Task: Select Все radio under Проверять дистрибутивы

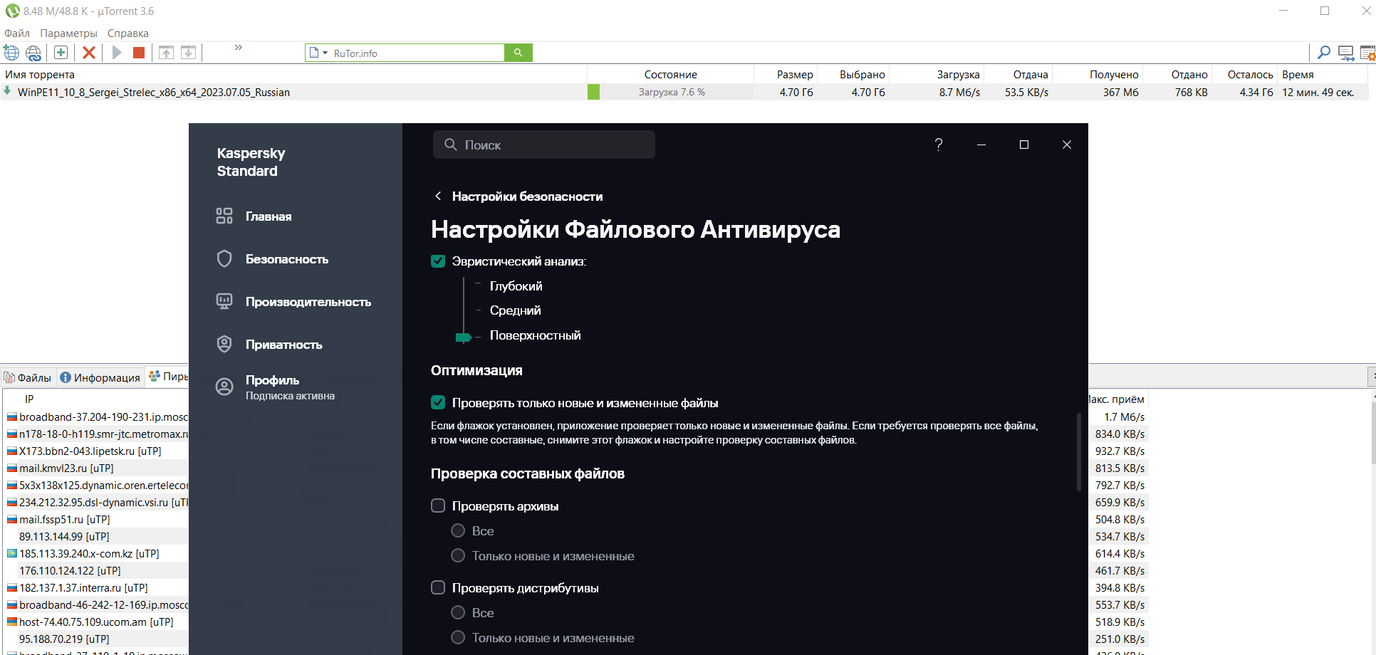Action: click(458, 612)
